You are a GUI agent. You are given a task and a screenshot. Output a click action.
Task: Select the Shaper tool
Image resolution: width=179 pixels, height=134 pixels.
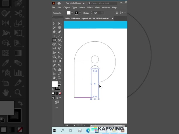click(54, 44)
